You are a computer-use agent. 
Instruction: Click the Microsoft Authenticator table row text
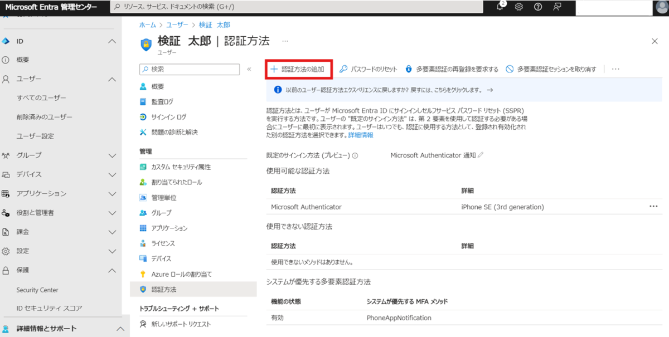pos(306,207)
